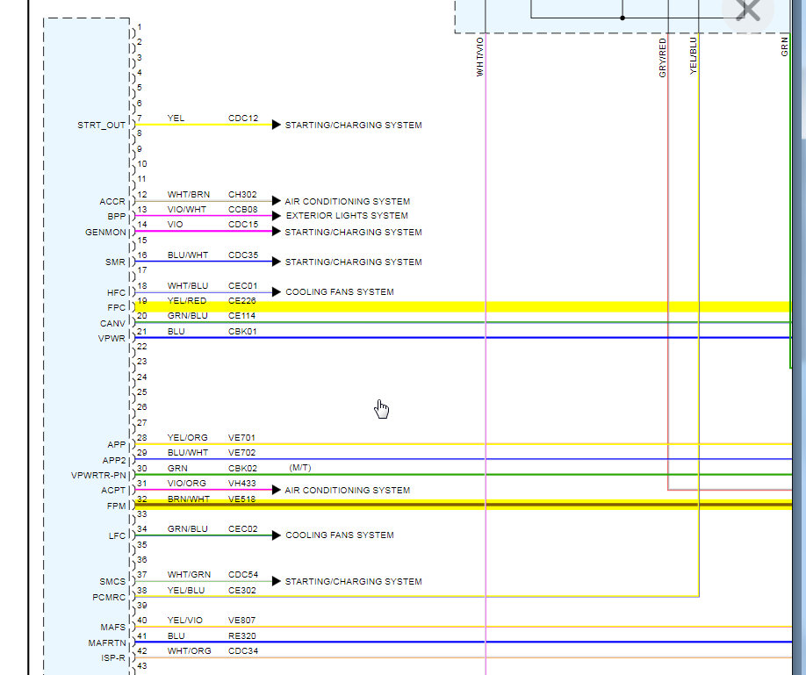Click the ACCR pin label
The height and width of the screenshot is (675, 806).
[x=112, y=202]
